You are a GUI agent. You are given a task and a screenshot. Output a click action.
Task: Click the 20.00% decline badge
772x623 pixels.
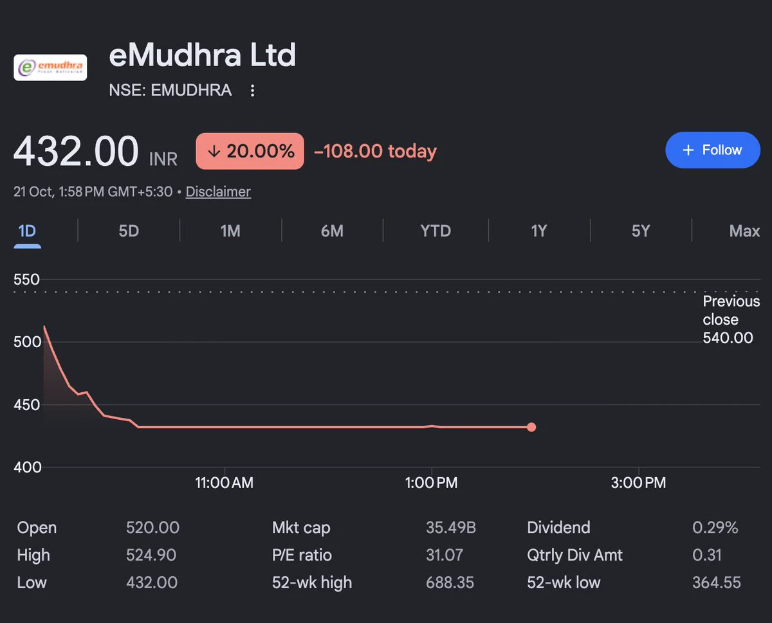[x=250, y=151]
